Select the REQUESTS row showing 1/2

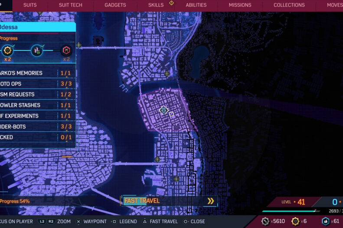38,94
